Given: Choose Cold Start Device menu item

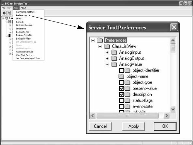Looking at the screenshot, I should coord(24,55).
